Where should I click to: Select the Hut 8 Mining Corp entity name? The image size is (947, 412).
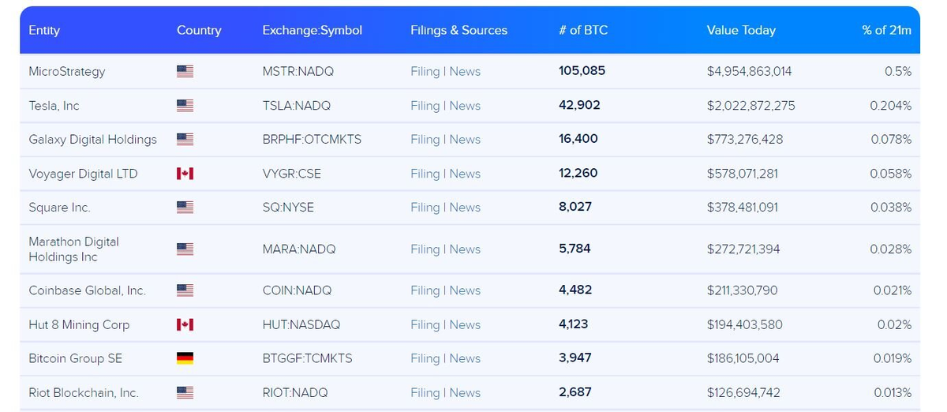tap(79, 324)
